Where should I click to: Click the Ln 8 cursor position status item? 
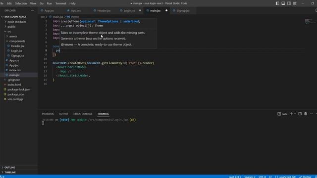[235, 177]
